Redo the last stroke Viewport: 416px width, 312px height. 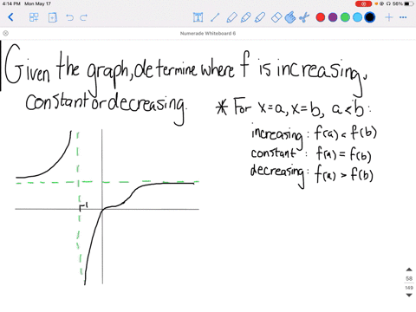(x=83, y=17)
